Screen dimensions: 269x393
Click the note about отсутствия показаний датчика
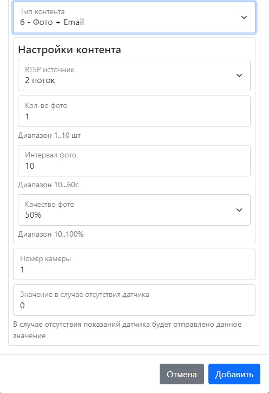click(x=127, y=330)
